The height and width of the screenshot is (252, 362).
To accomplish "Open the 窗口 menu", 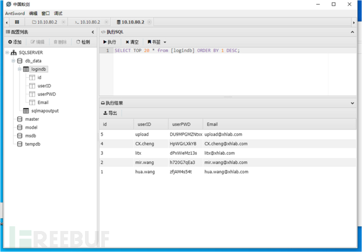I will pyautogui.click(x=46, y=14).
